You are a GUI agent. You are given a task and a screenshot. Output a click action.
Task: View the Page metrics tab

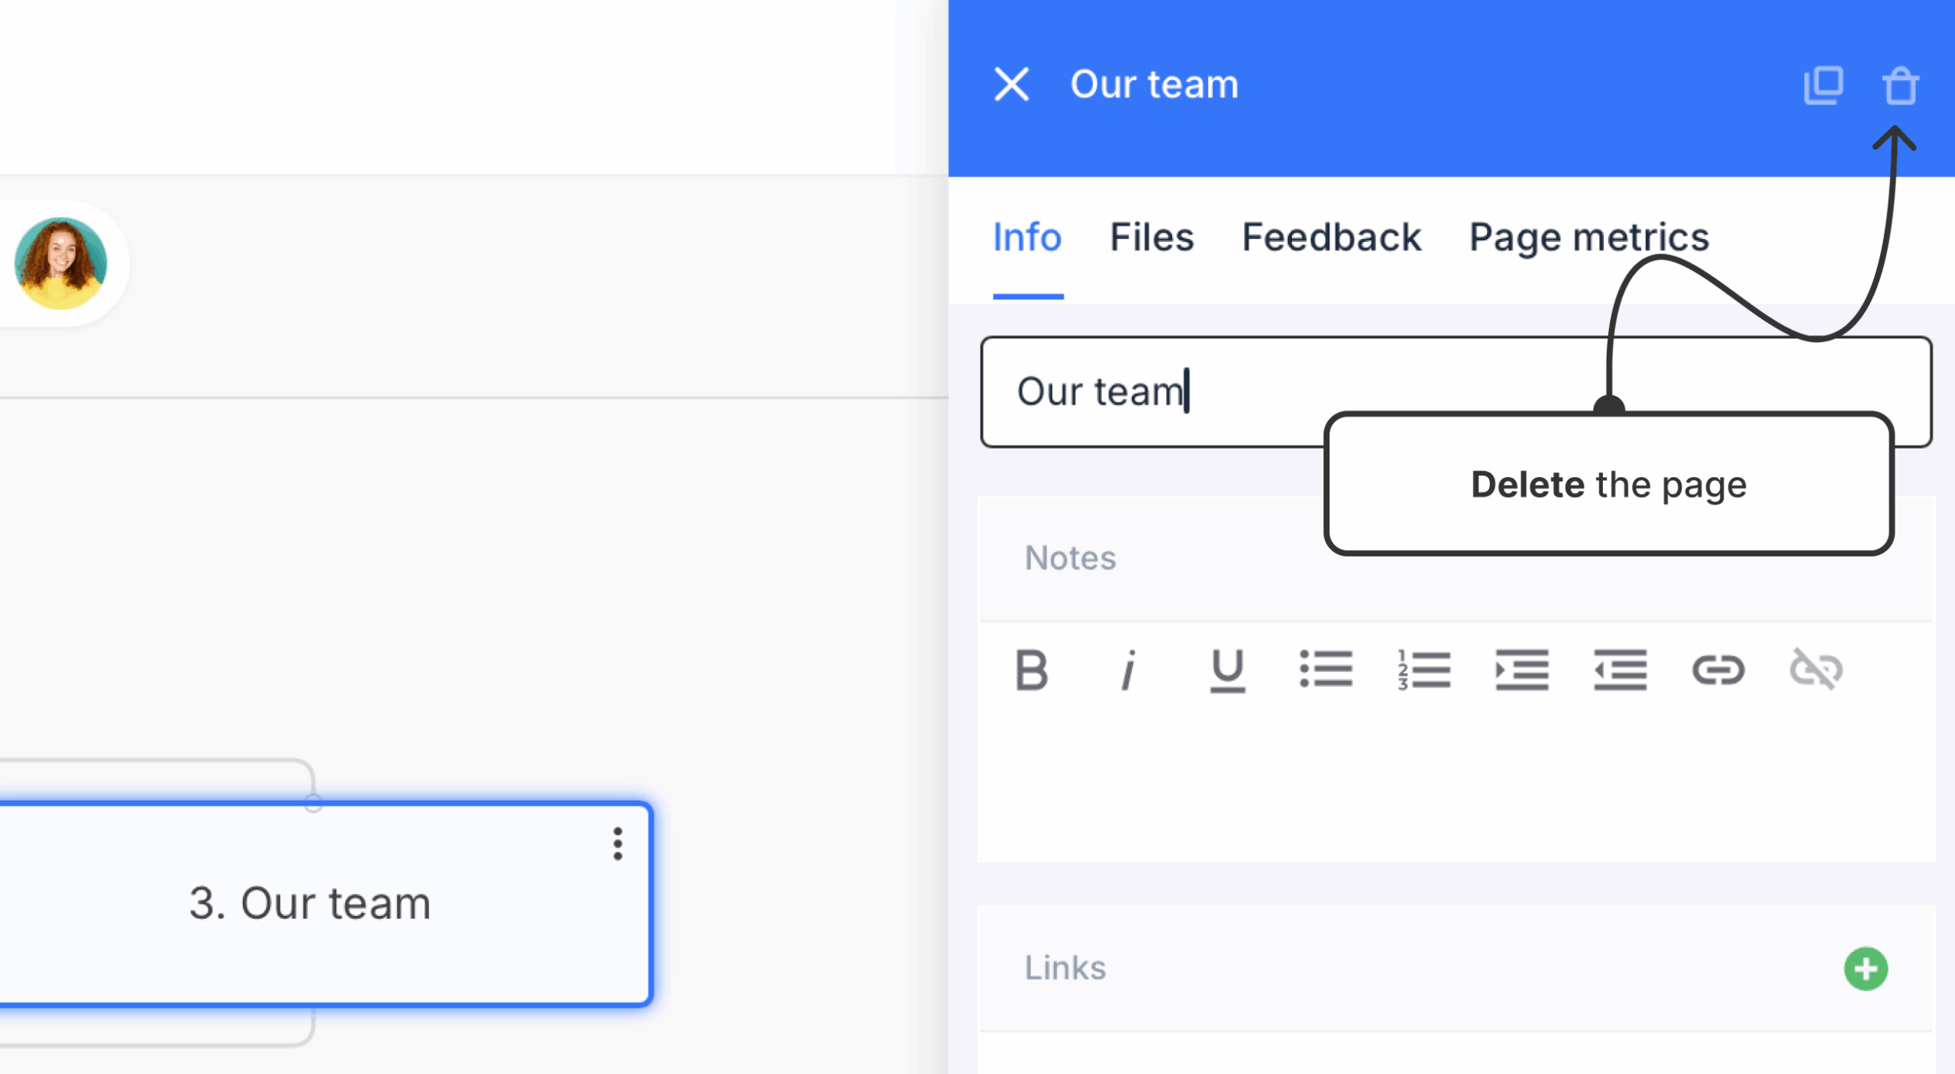click(1588, 237)
